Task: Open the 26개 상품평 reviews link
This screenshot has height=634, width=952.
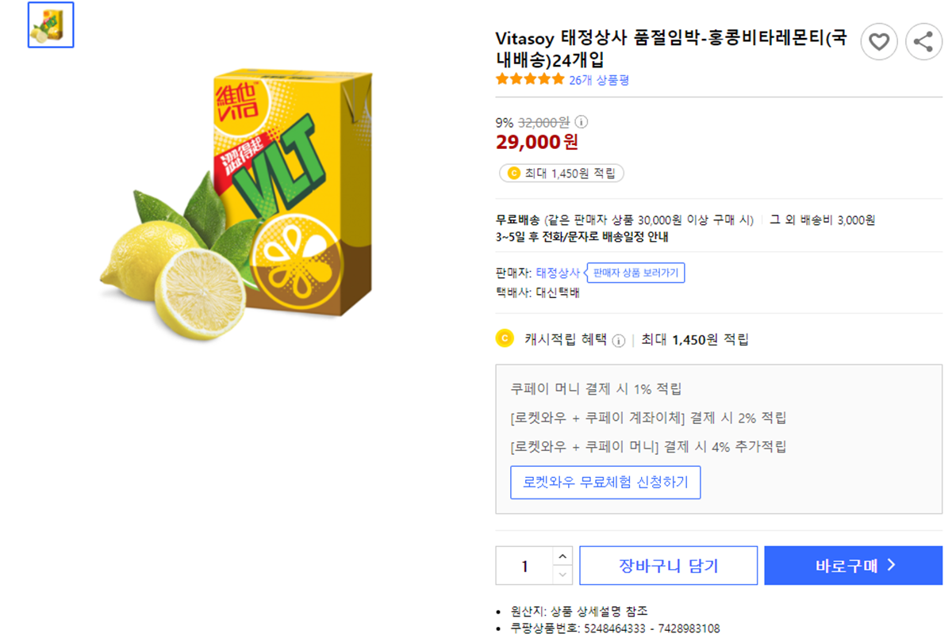Action: [x=599, y=80]
